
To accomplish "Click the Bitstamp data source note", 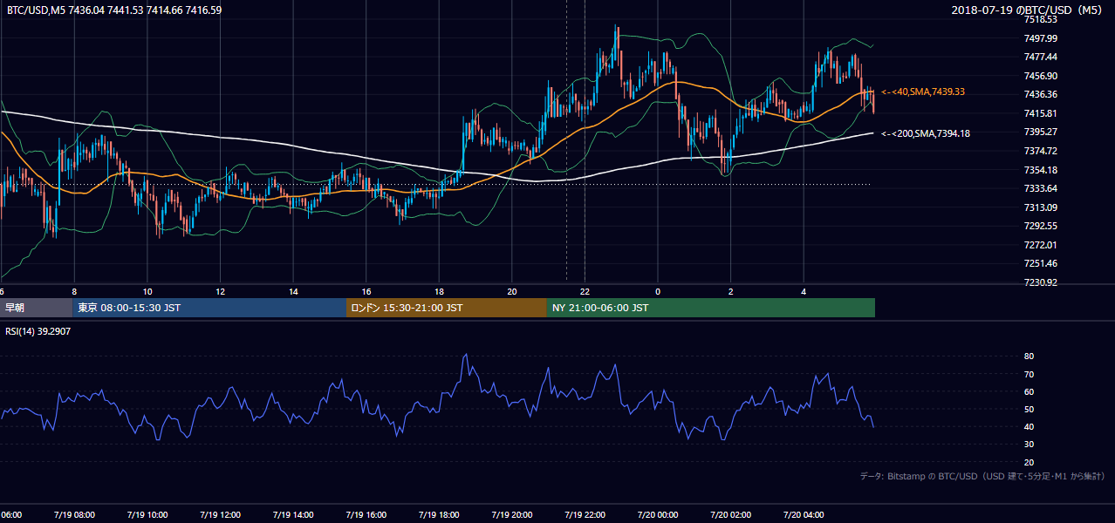I will [x=982, y=476].
